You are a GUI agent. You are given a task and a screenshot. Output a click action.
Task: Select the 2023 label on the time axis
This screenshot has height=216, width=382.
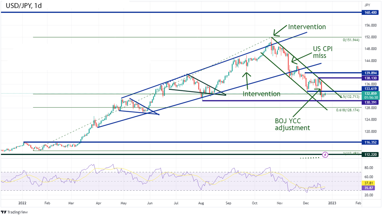332,203
